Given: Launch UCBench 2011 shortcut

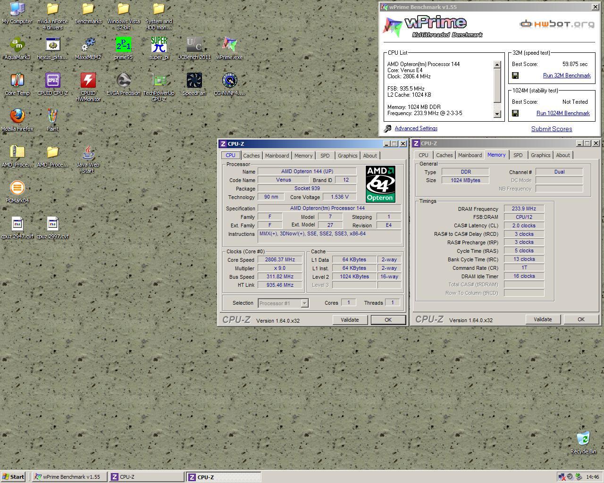Looking at the screenshot, I should tap(194, 49).
